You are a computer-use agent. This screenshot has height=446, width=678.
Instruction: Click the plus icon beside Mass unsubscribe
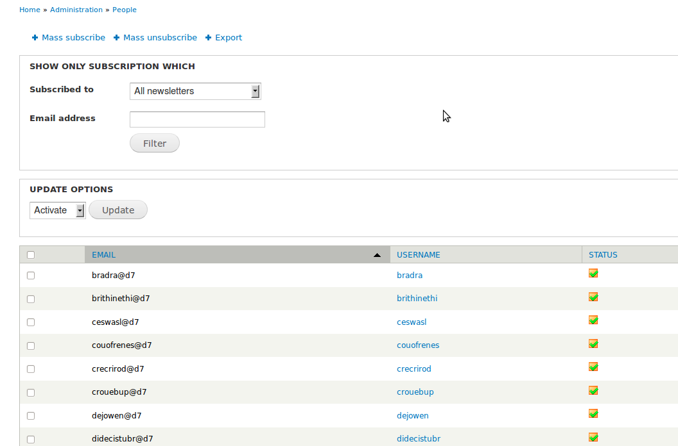[116, 38]
